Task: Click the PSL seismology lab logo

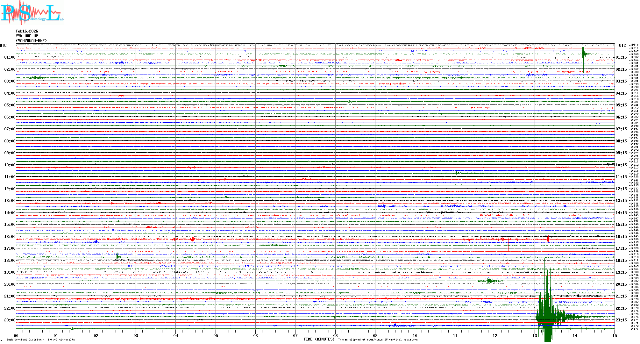Action: point(32,13)
